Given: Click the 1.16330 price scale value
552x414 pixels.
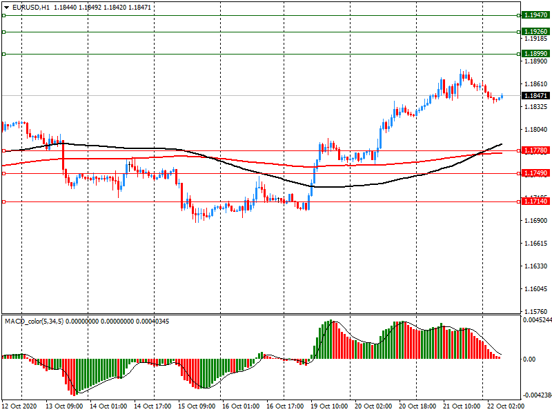Looking at the screenshot, I should [x=536, y=266].
